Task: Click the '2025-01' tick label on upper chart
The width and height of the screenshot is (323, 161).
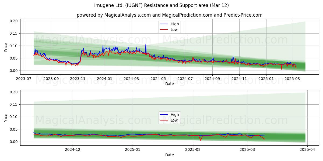Action: pos(266,79)
